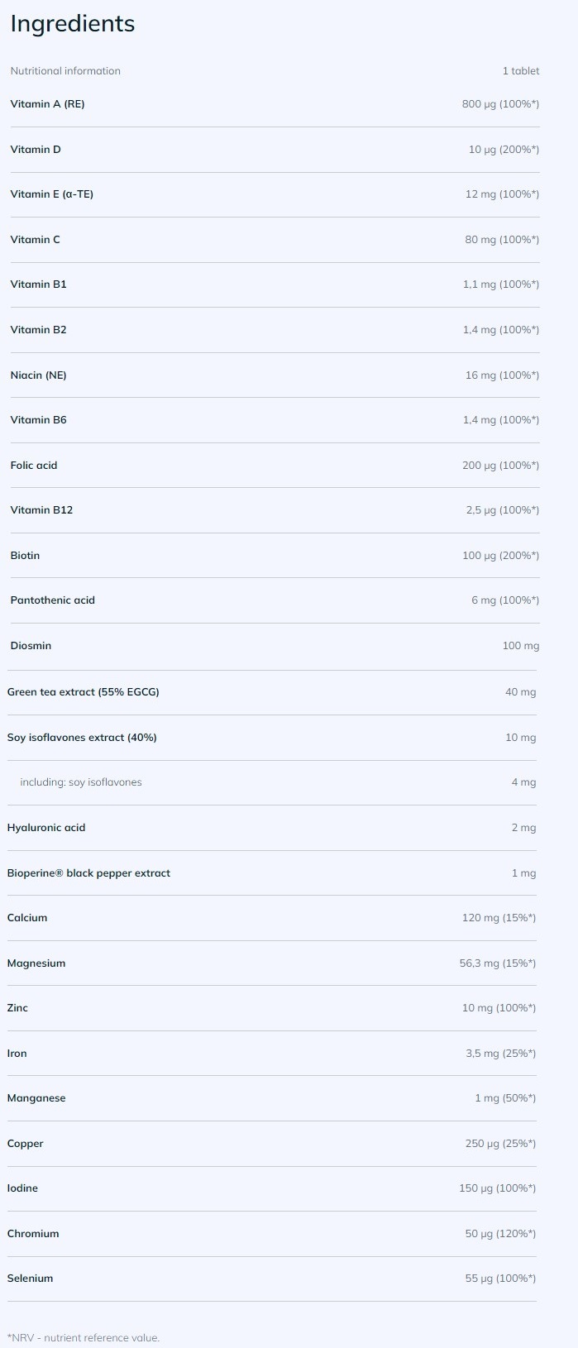Click the Ingredients heading
Screen dimensions: 578x1348
(73, 24)
